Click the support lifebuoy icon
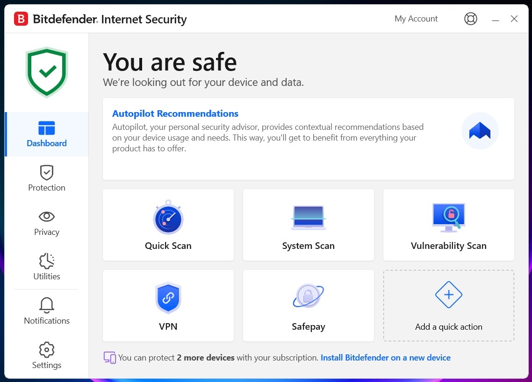This screenshot has height=382, width=532. coord(471,19)
